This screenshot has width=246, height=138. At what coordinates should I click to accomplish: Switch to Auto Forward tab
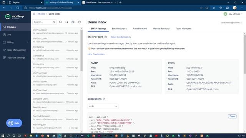pyautogui.click(x=140, y=29)
